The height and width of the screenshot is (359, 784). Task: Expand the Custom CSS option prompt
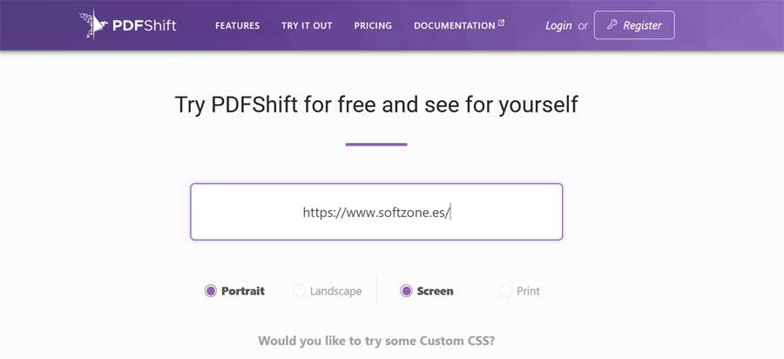382,341
